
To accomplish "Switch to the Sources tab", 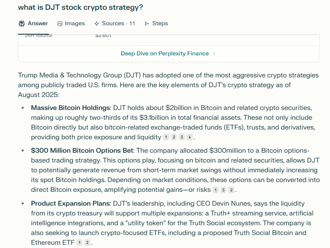I will click(x=115, y=24).
